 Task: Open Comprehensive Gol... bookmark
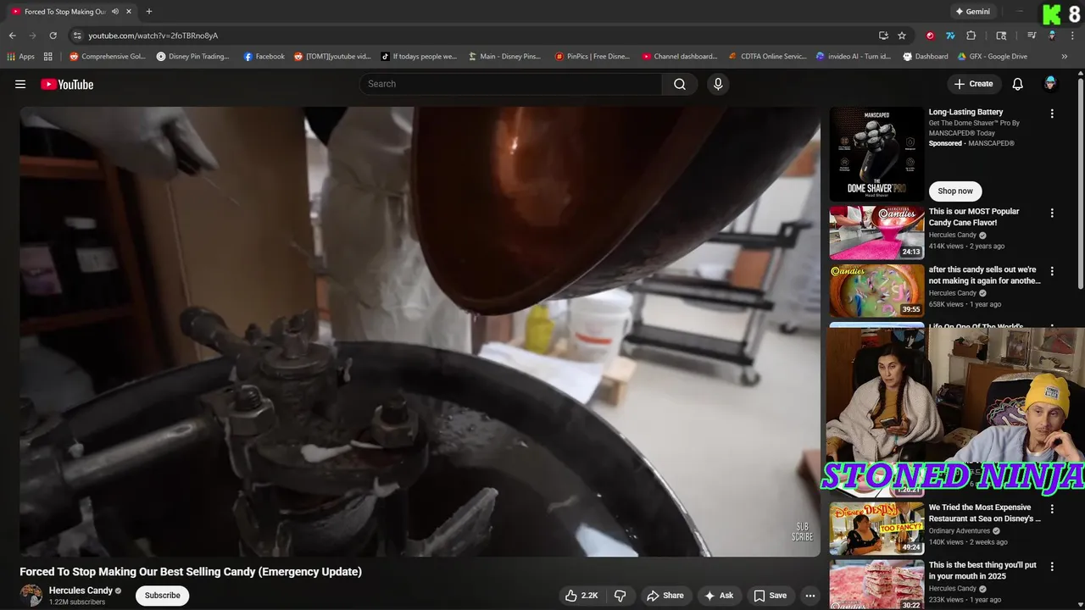(107, 57)
